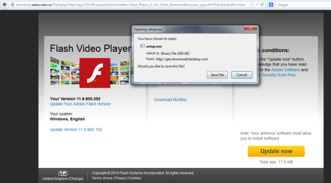
Task: Click the site identity globe icon
Action: 12,5
